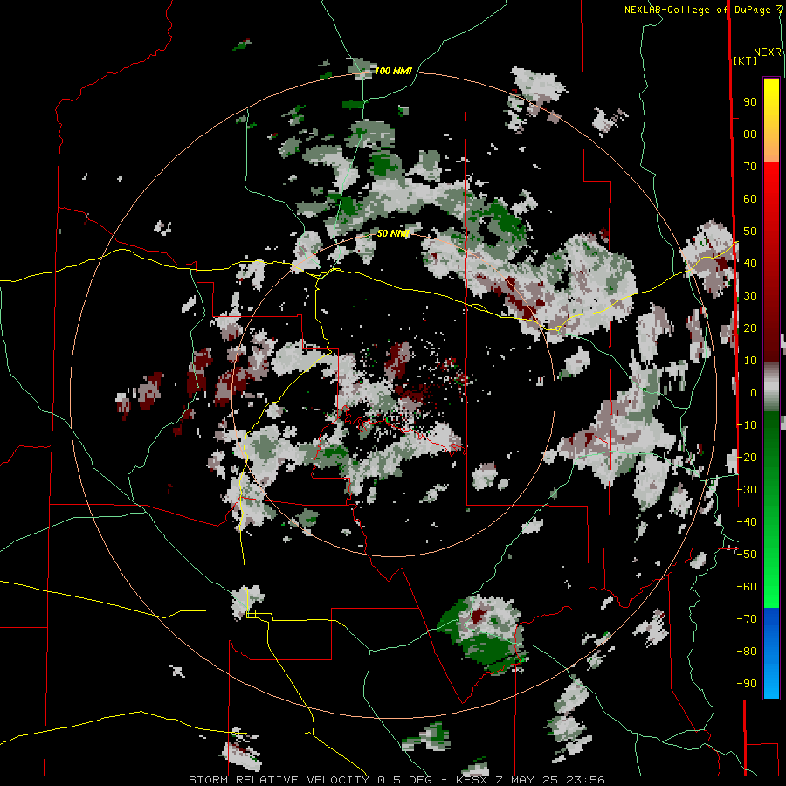Click the -20 scale label
Screen dimensions: 786x786
(x=747, y=458)
